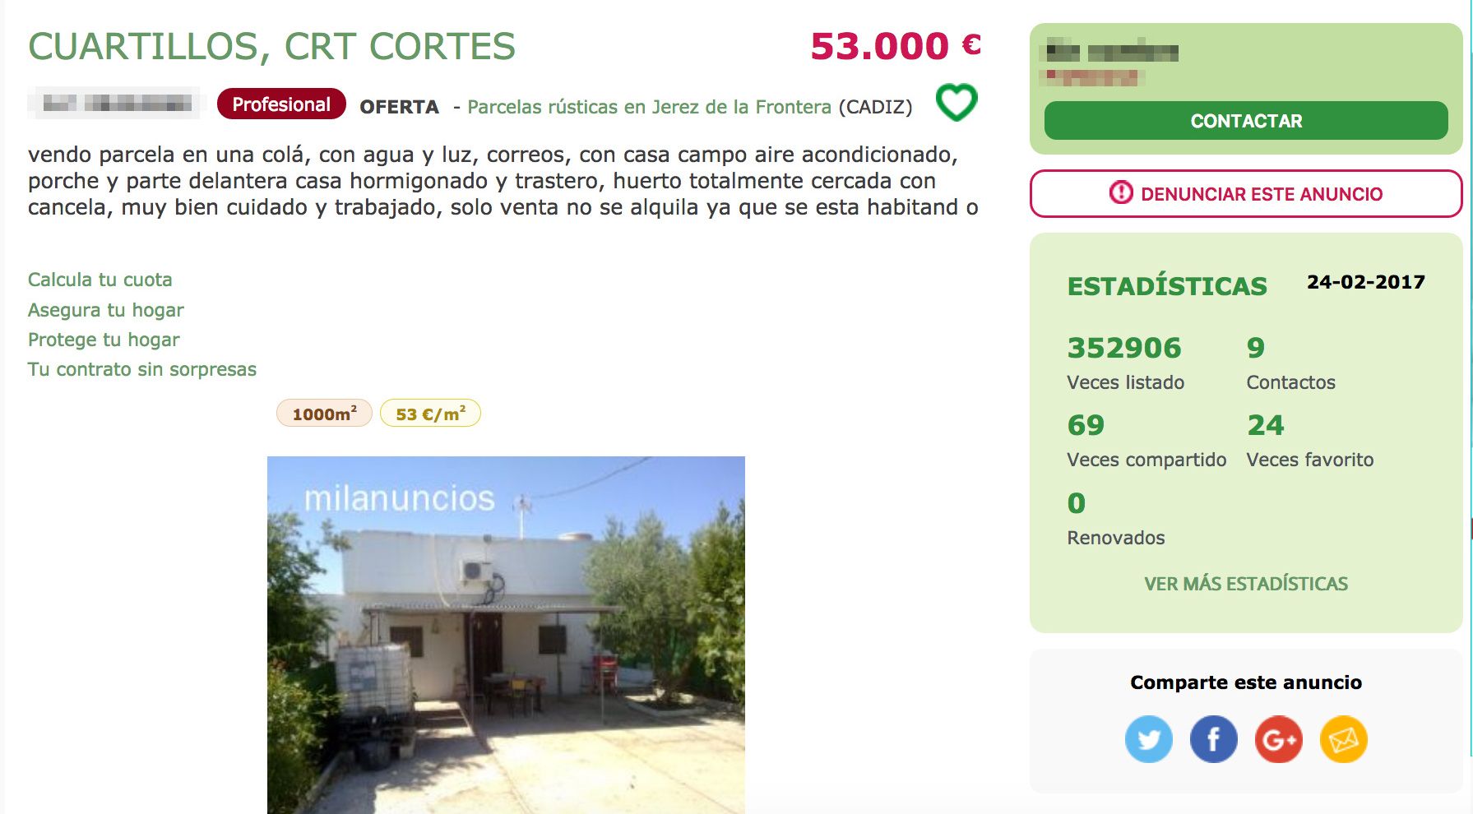1473x814 pixels.
Task: Click the green heart favorite icon
Action: (x=957, y=103)
